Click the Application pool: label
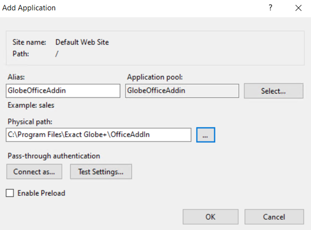Viewport: 311px width, 230px height. [x=155, y=77]
